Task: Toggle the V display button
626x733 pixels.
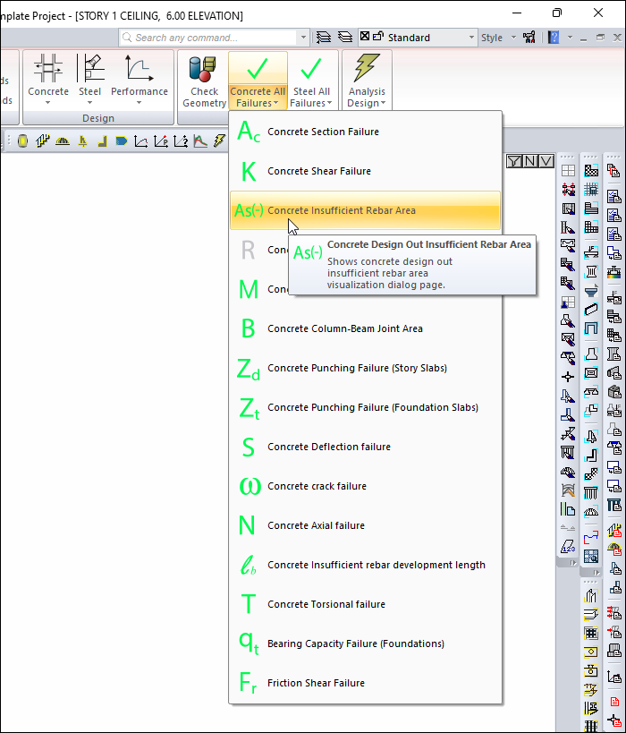Action: coord(546,161)
